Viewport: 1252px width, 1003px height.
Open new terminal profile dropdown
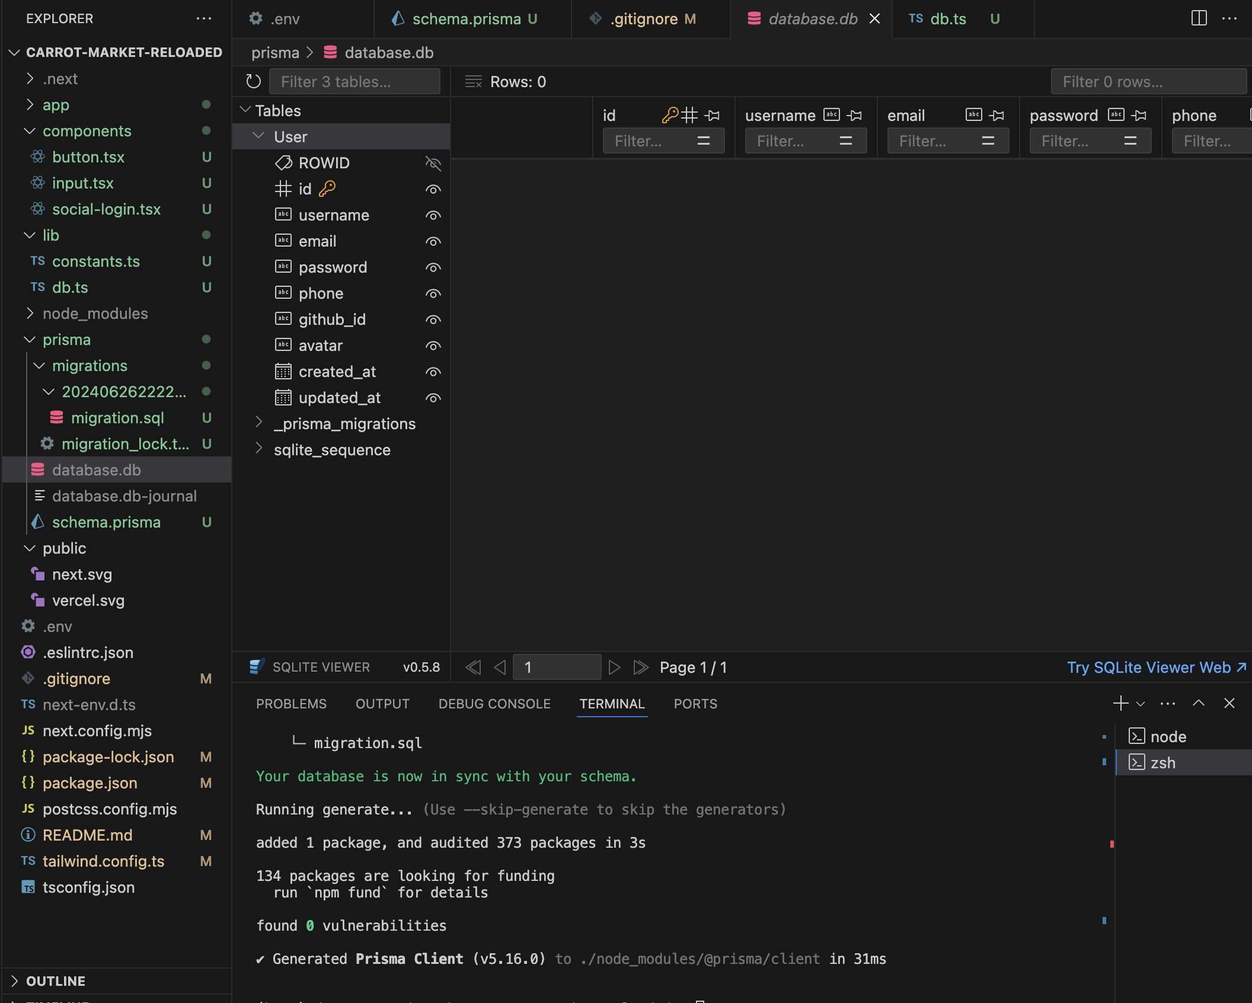1141,704
